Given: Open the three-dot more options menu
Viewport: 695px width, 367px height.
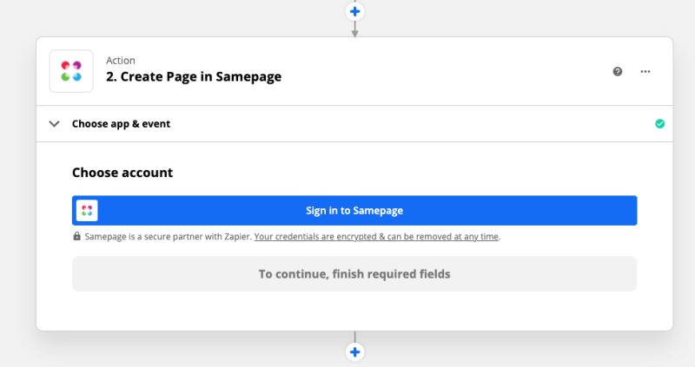Looking at the screenshot, I should click(645, 71).
